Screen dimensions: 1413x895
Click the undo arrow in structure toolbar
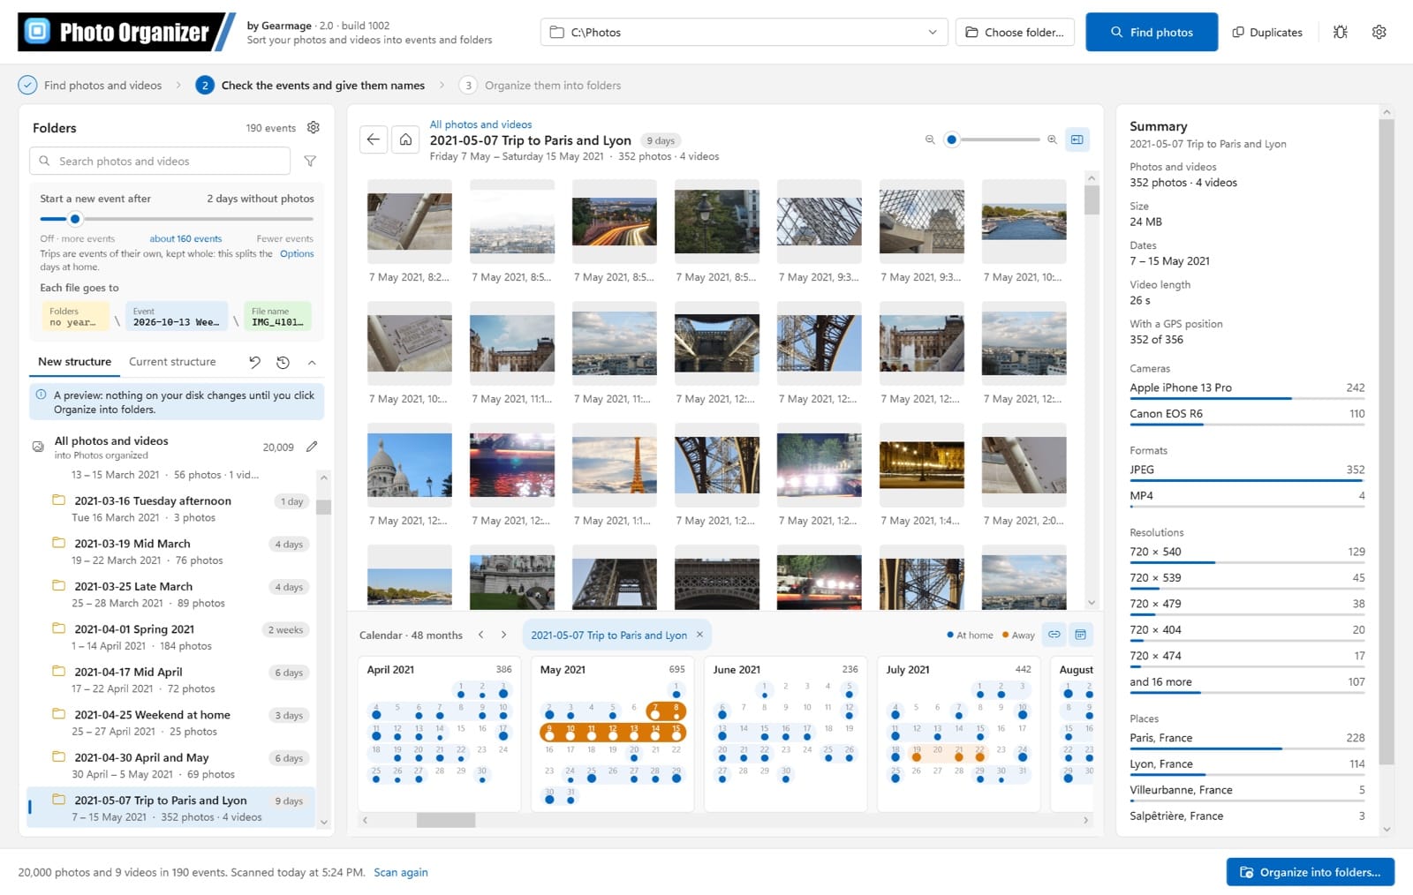pos(254,362)
